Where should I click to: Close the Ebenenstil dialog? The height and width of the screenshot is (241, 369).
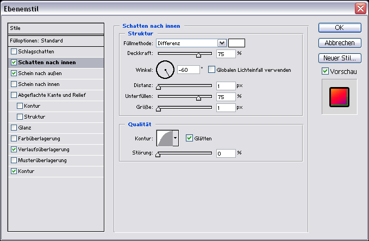[x=360, y=9]
